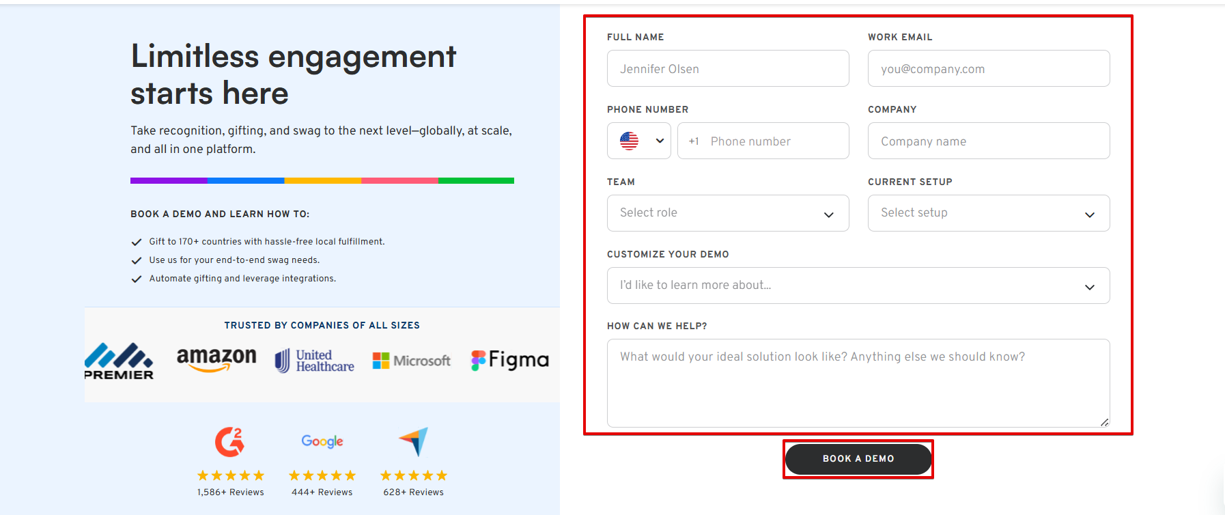Click the Premier logo

click(119, 361)
